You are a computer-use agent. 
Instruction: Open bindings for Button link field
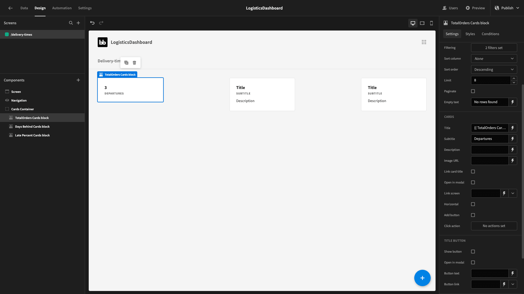click(x=504, y=284)
